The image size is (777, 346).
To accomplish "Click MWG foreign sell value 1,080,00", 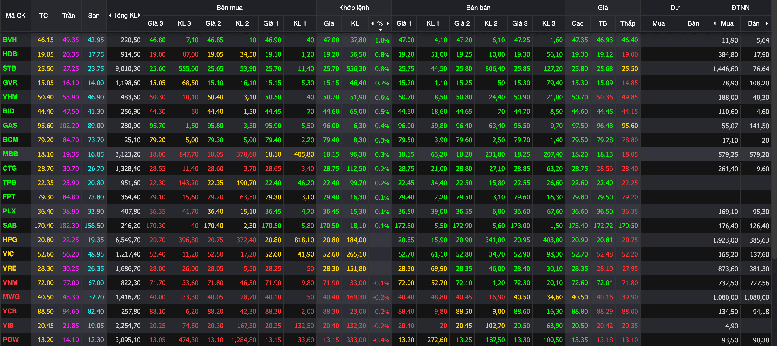I will [756, 297].
